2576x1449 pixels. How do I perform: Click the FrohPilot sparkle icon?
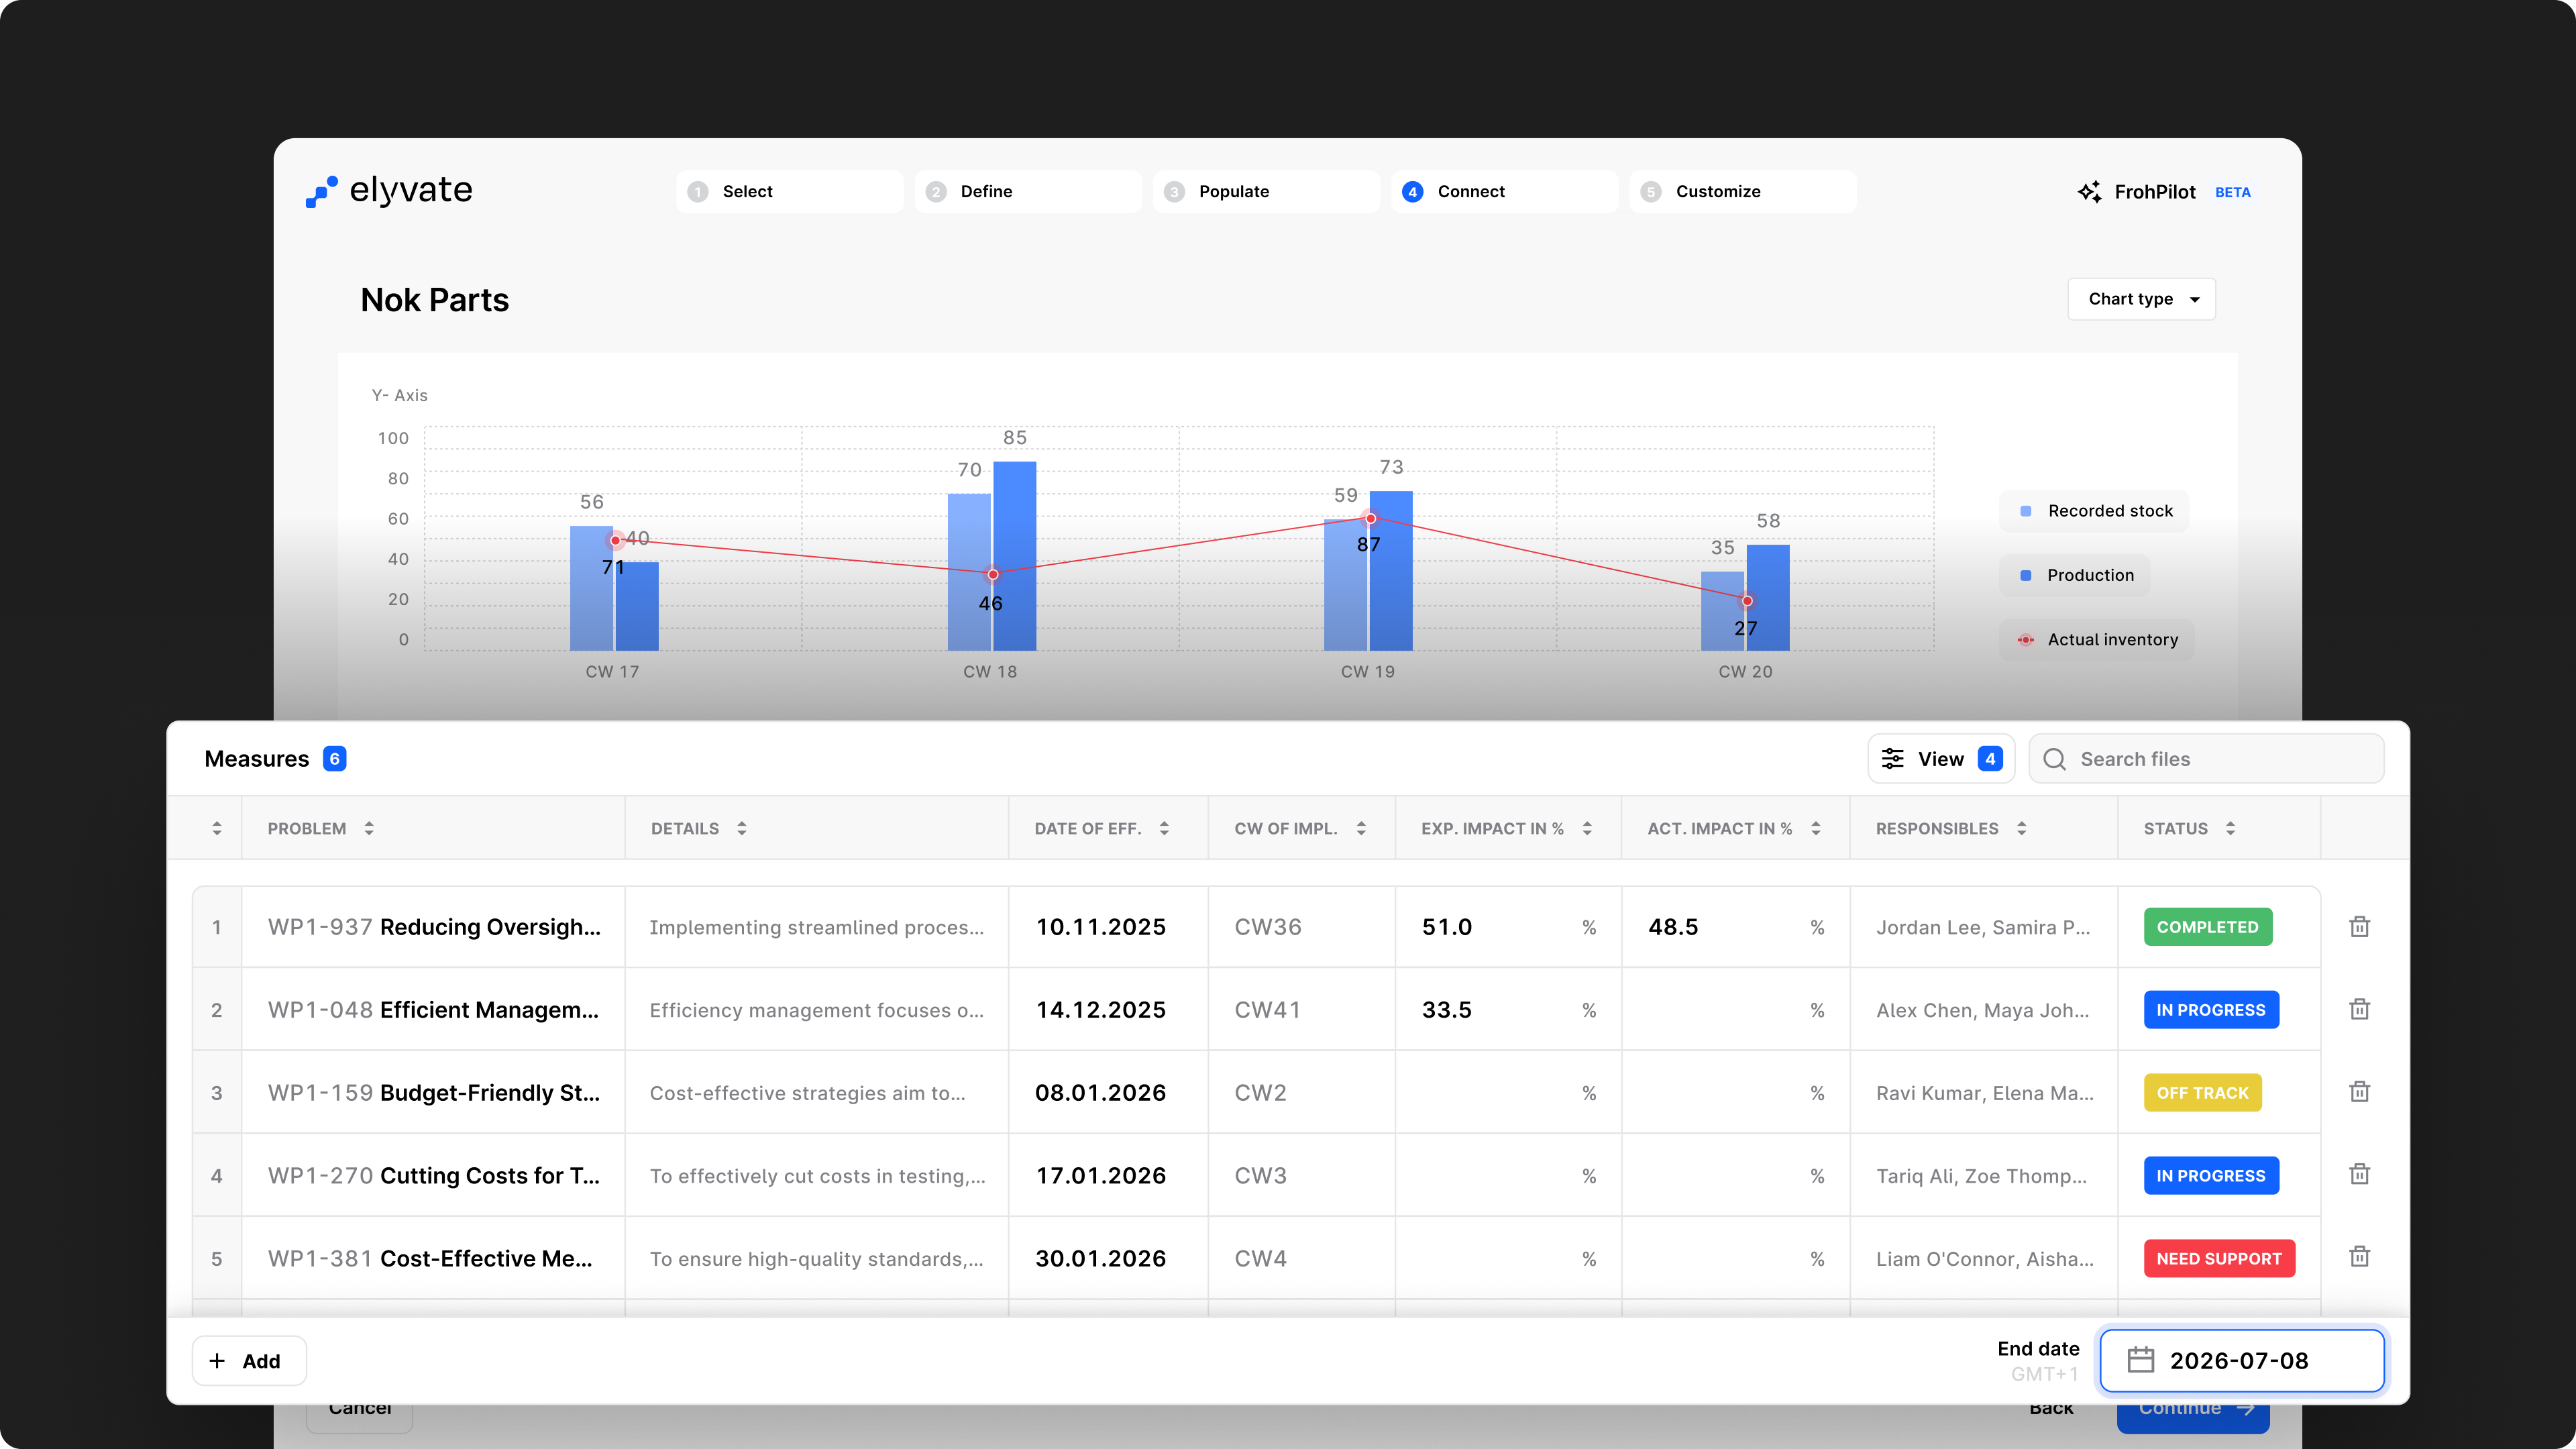(x=2089, y=192)
